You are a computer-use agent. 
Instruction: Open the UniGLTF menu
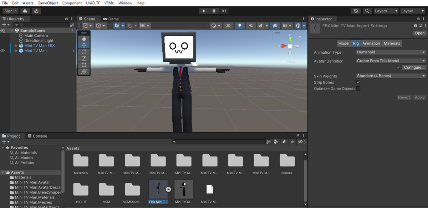[93, 3]
